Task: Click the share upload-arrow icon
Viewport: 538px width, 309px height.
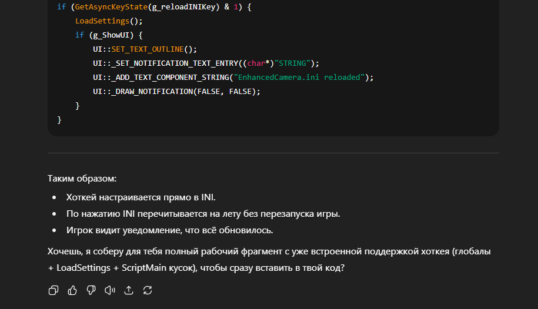Action: click(129, 290)
